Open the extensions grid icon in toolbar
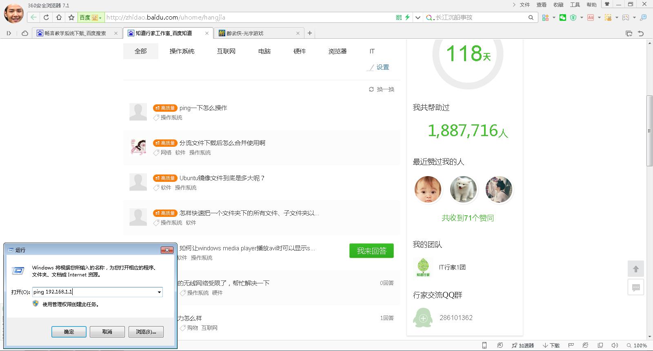Screen dimensions: 653x351 pos(545,18)
